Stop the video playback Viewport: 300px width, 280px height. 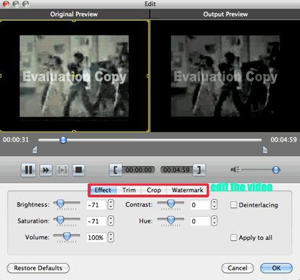pos(79,170)
